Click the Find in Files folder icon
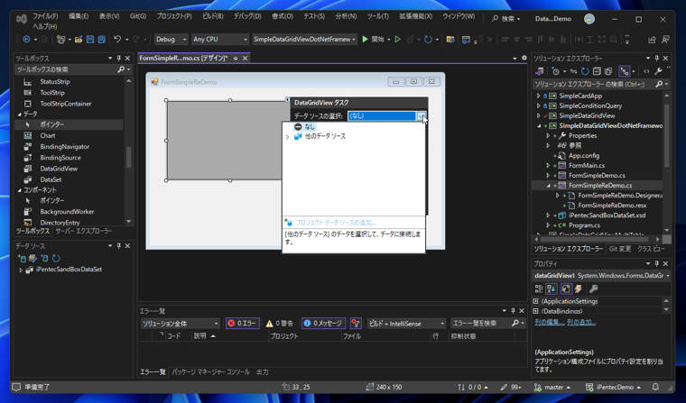The height and width of the screenshot is (403, 686). click(x=450, y=40)
